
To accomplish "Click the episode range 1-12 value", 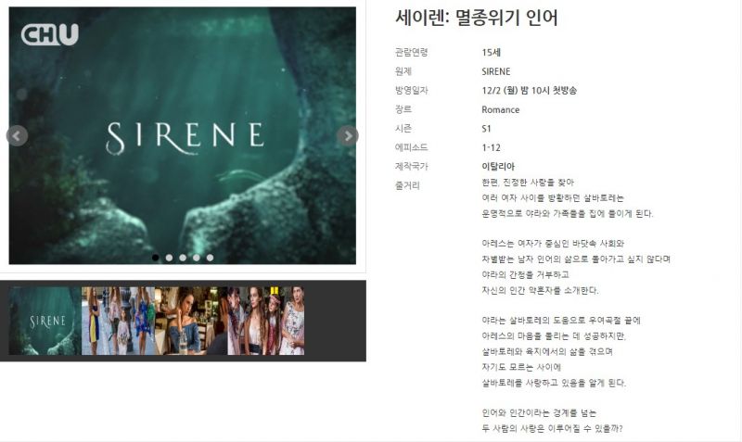I will pyautogui.click(x=492, y=147).
